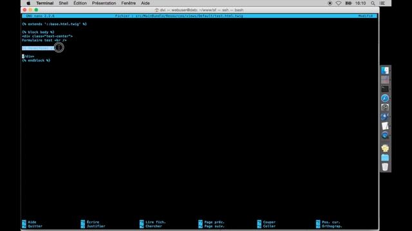The image size is (412, 231).
Task: Click the 'Couper' shortcut in nano footer
Action: [269, 222]
